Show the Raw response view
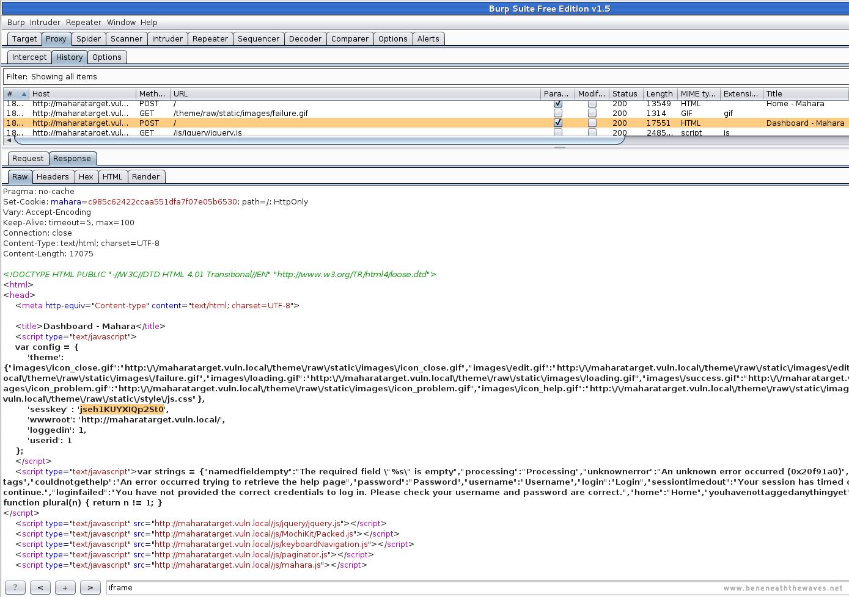This screenshot has width=849, height=597. (20, 176)
